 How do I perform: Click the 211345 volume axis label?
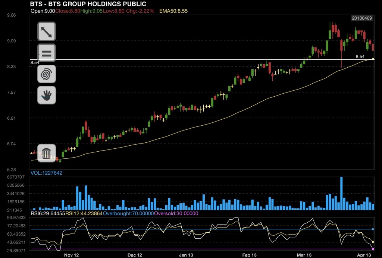click(x=15, y=210)
